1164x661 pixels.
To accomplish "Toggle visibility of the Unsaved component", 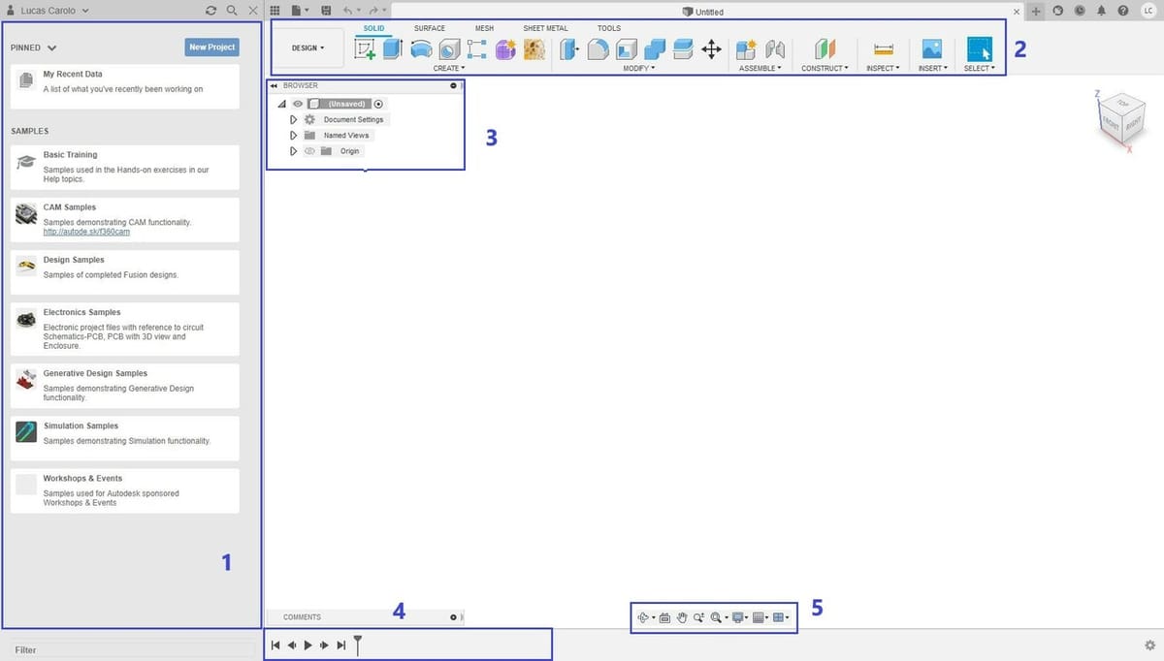I will click(x=298, y=104).
